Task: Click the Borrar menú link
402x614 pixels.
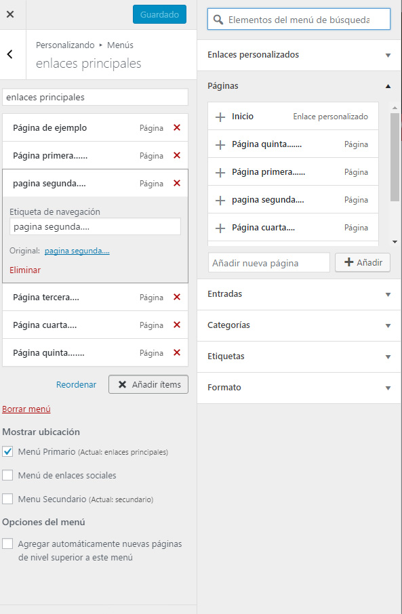Action: click(26, 409)
